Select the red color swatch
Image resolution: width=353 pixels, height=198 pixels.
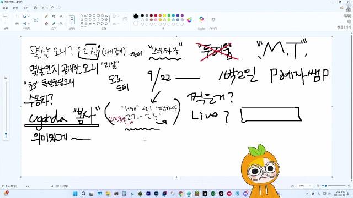pos(156,15)
